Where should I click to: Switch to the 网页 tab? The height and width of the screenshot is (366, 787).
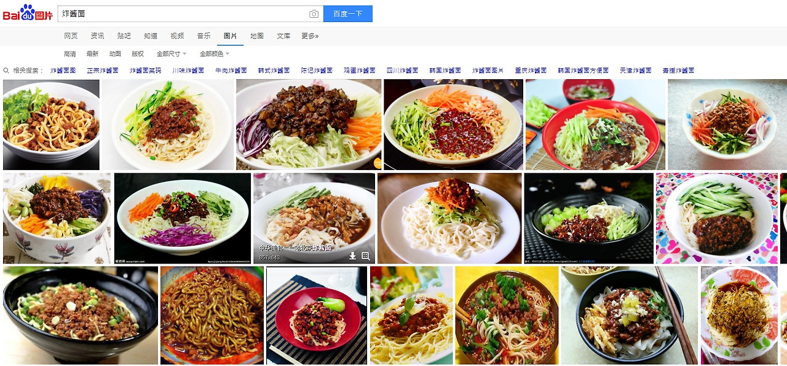71,36
